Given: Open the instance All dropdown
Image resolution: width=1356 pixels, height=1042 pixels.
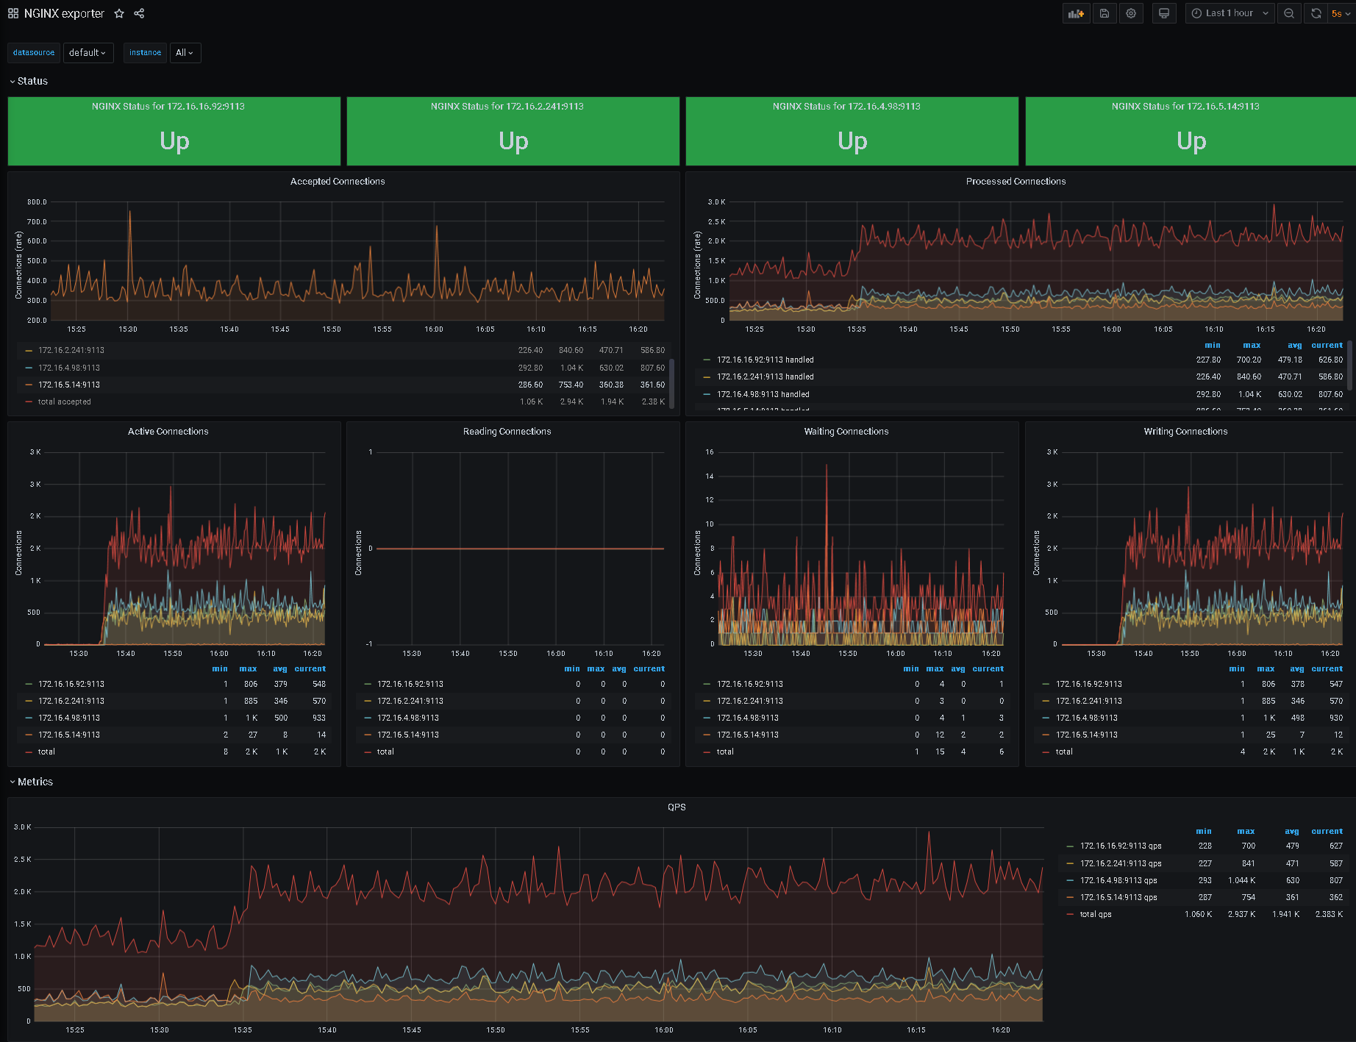Looking at the screenshot, I should pyautogui.click(x=185, y=53).
